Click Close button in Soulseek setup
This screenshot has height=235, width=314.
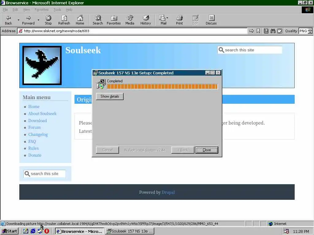point(207,150)
